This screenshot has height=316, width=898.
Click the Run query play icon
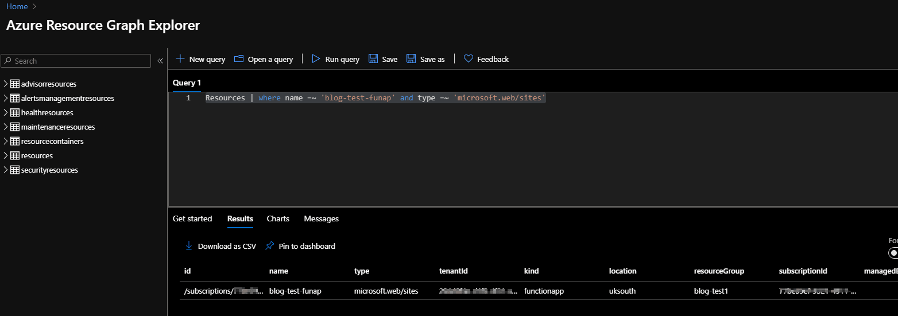coord(316,58)
